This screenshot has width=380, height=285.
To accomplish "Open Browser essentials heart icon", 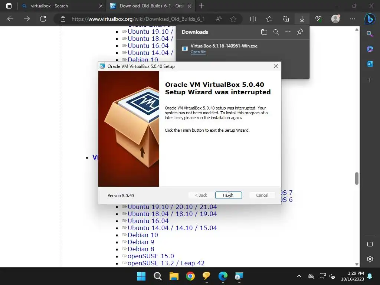I will click(318, 19).
